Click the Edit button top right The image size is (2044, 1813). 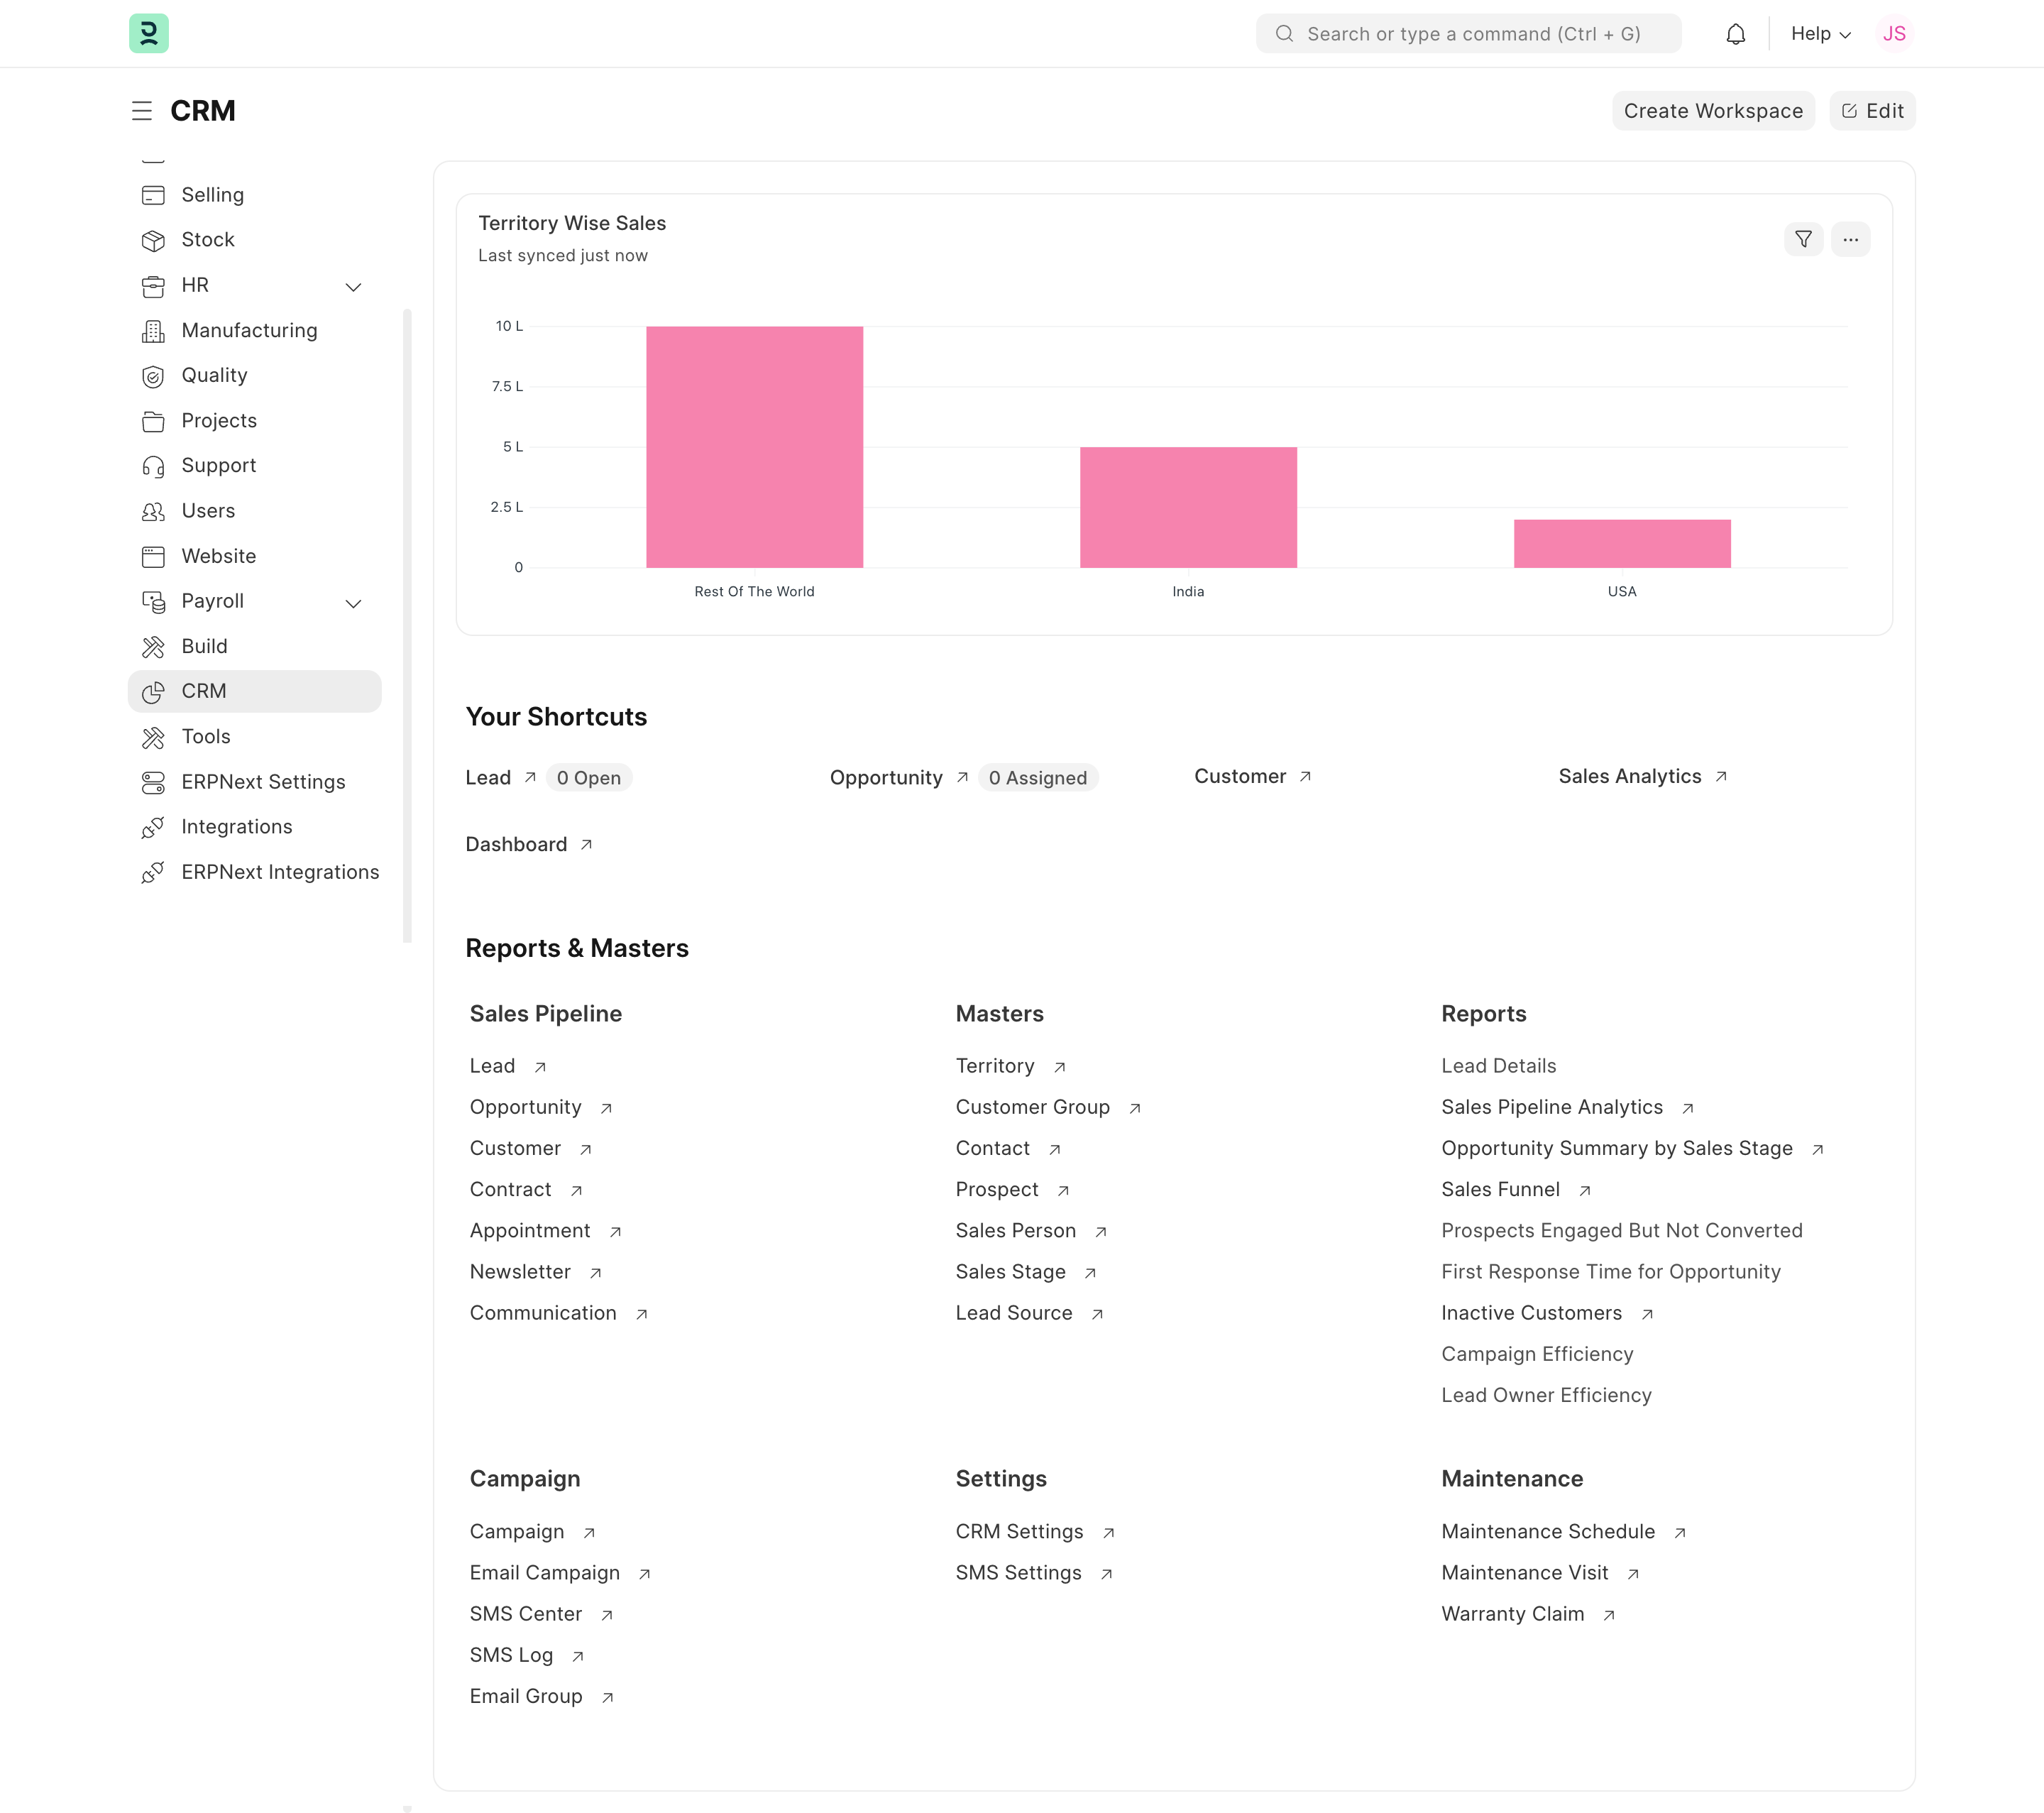[1872, 110]
